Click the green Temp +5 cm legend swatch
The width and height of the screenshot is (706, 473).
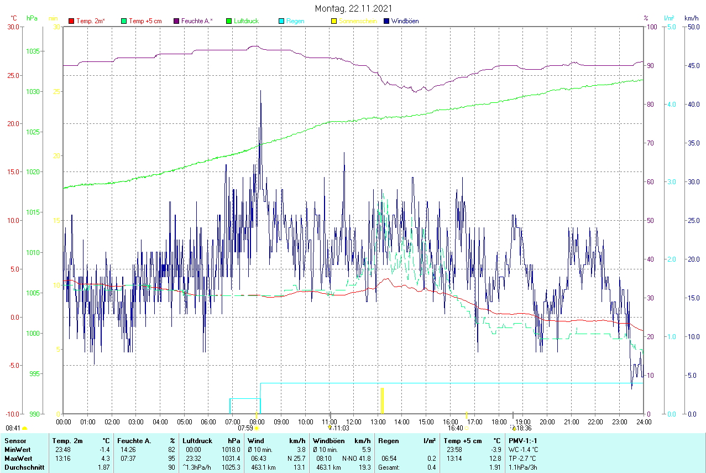point(123,21)
